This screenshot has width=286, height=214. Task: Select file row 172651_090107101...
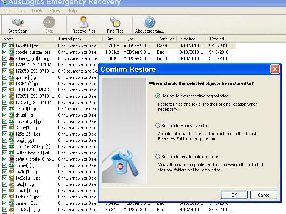[35, 96]
